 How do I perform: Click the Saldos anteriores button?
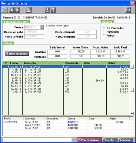click(x=17, y=54)
